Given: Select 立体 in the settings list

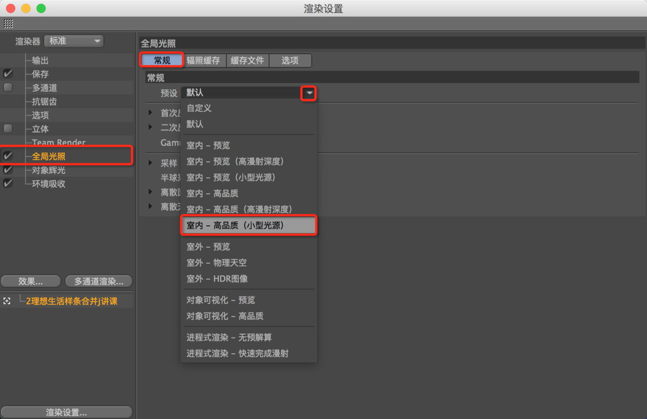Looking at the screenshot, I should tap(40, 129).
